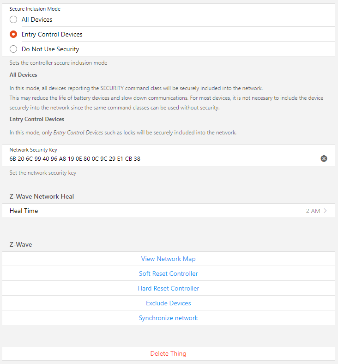
Task: Click the "Do Not Use Security" label text
Action: pyautogui.click(x=50, y=49)
